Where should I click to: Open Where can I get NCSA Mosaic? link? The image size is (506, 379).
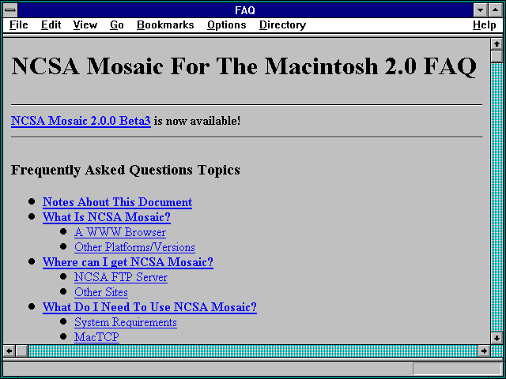[128, 262]
